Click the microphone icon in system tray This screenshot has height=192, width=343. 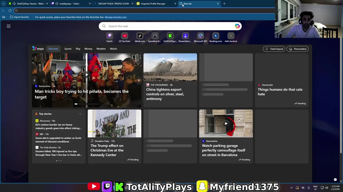pyautogui.click(x=309, y=188)
